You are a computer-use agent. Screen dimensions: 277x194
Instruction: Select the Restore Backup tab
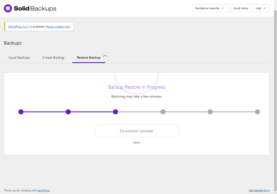coord(88,57)
